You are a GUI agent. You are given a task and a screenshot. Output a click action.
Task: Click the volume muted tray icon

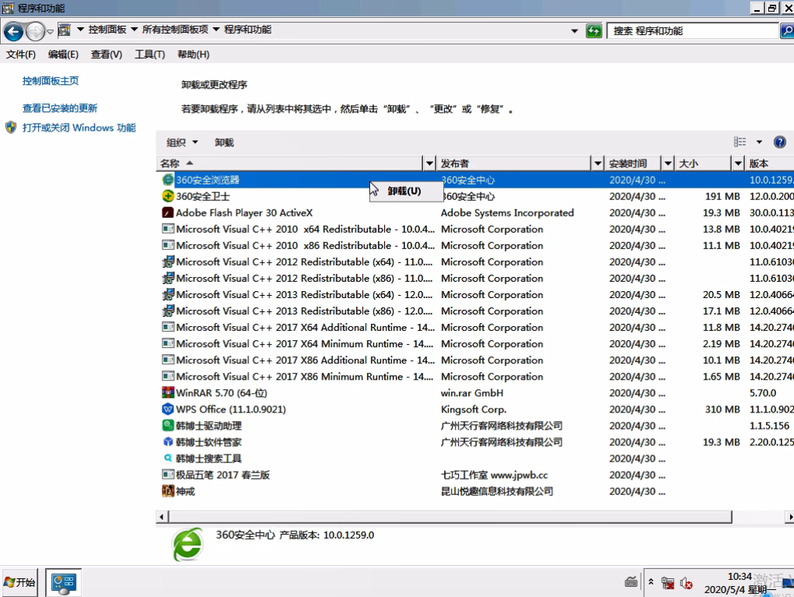click(x=686, y=583)
